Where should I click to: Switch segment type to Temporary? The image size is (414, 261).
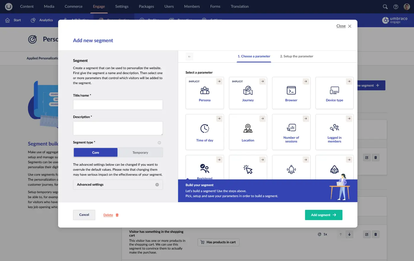[140, 152]
